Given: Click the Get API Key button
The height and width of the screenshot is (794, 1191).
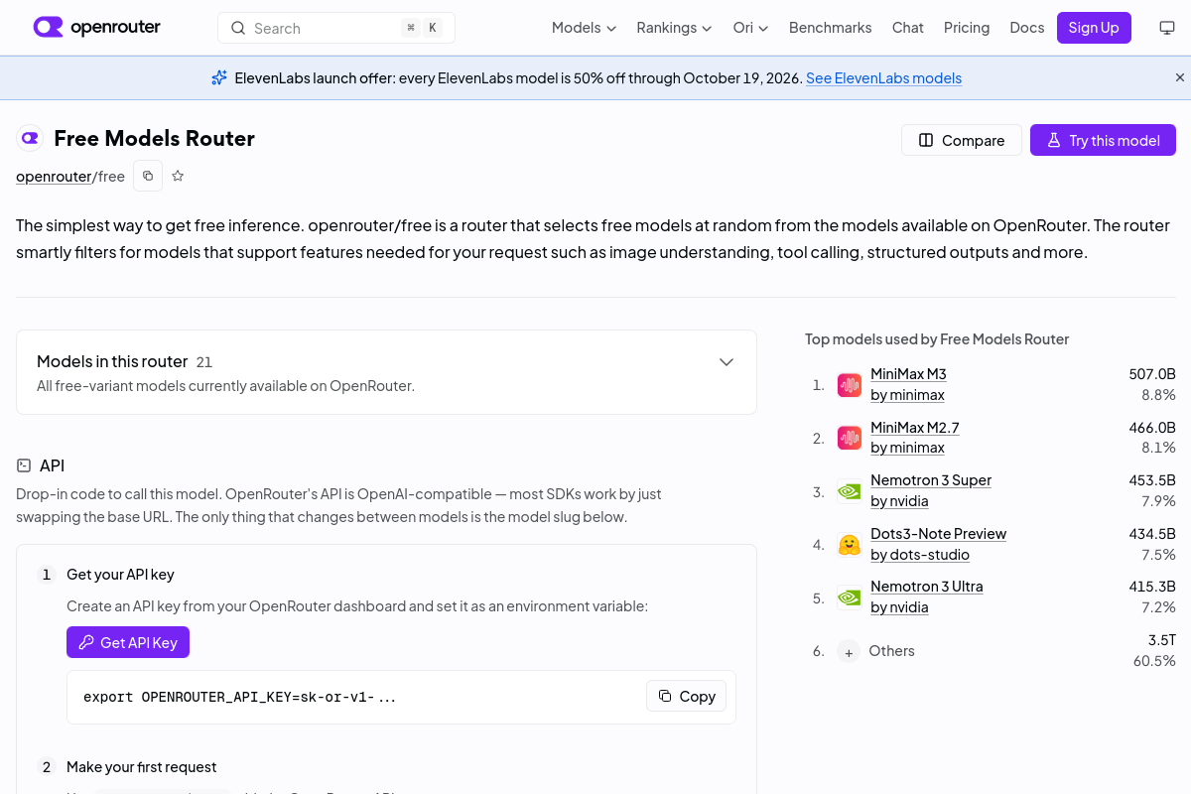Looking at the screenshot, I should tap(128, 642).
